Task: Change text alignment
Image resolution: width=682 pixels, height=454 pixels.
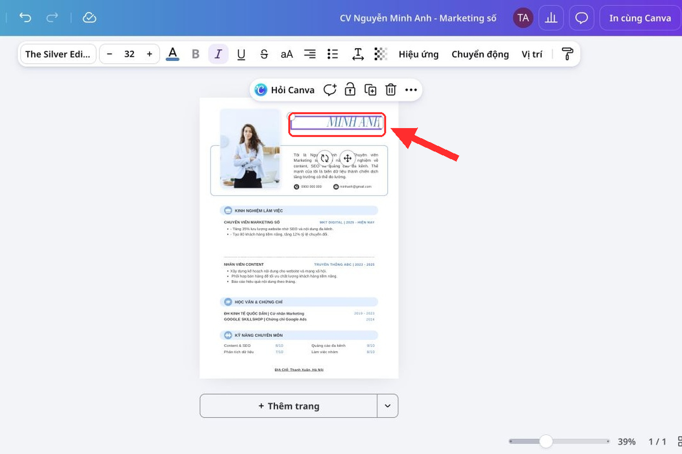Action: [310, 54]
